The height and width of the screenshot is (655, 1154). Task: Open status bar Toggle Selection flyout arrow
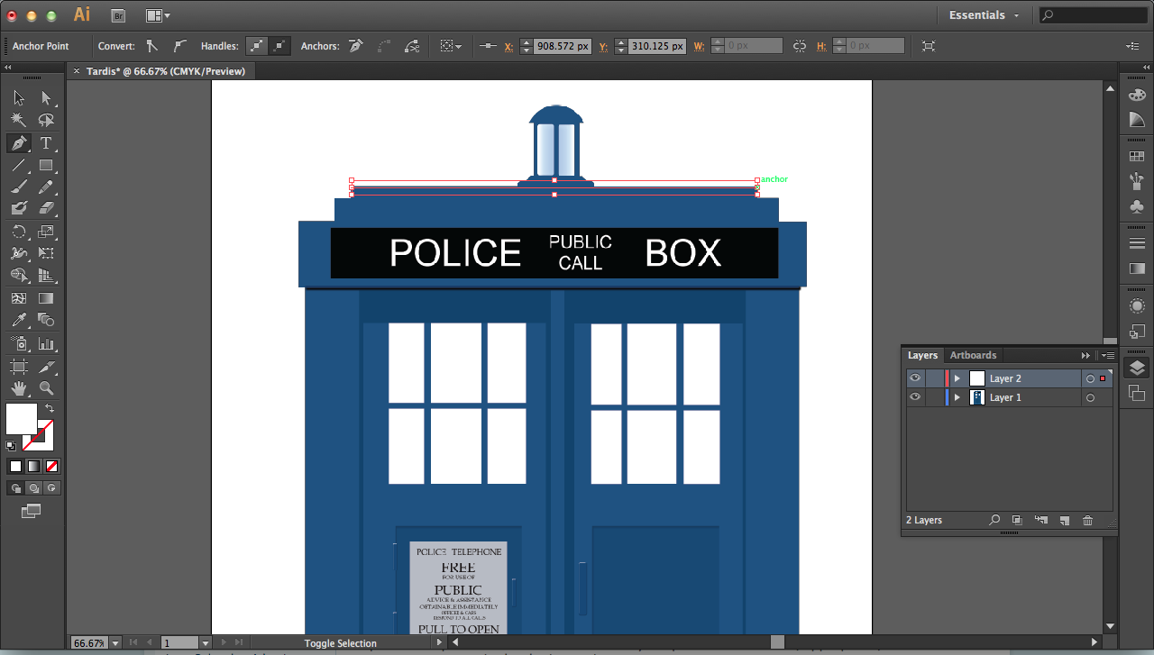click(440, 643)
